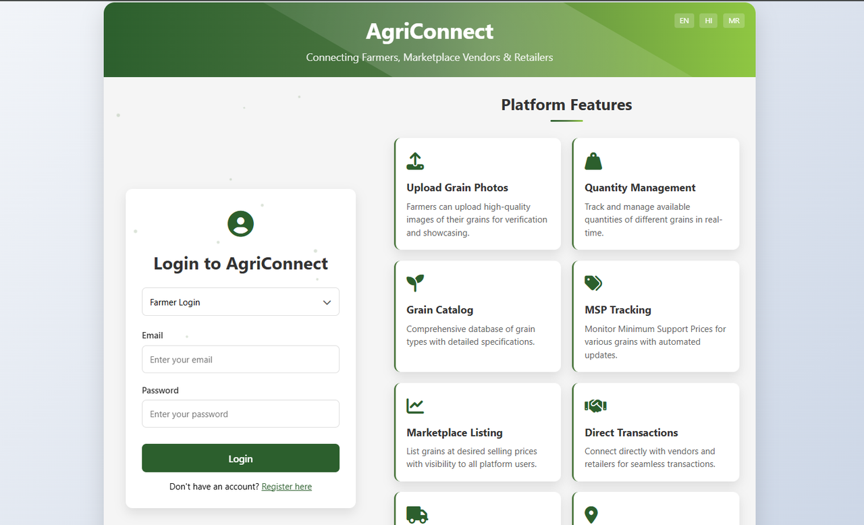This screenshot has width=864, height=525.
Task: Click the AgriConnect header title
Action: click(x=429, y=31)
